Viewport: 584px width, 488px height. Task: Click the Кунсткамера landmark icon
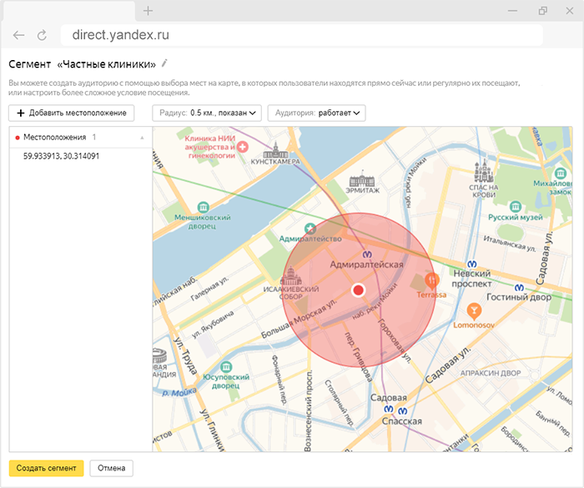click(x=275, y=150)
